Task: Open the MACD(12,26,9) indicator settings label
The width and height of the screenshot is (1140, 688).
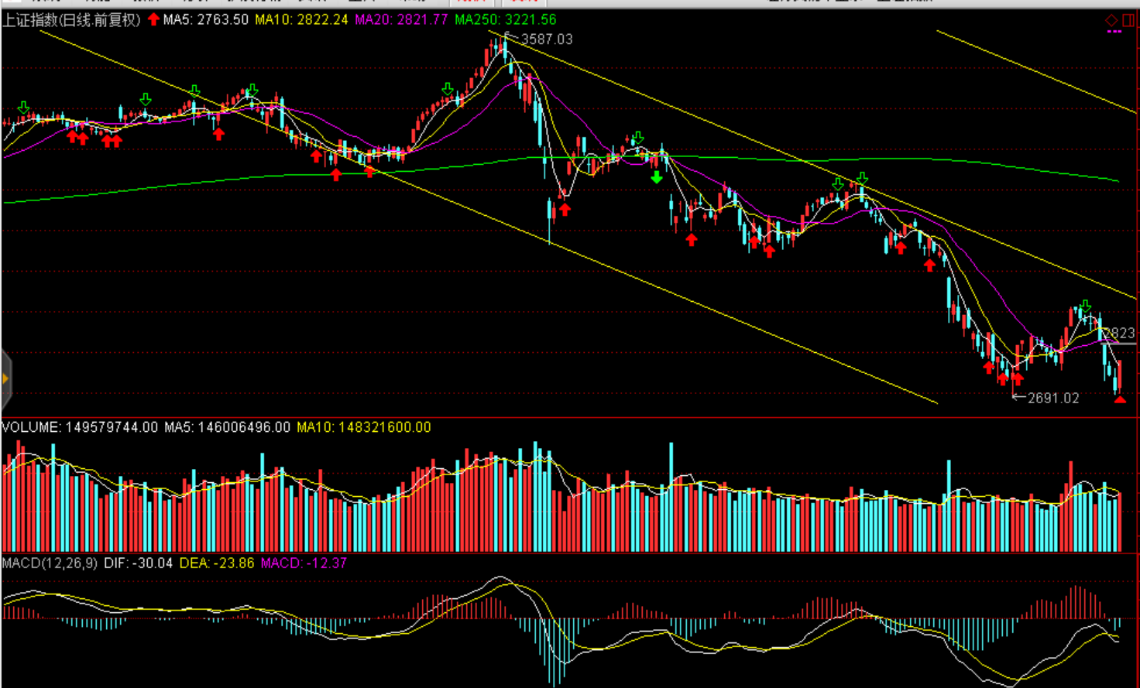Action: pos(50,563)
